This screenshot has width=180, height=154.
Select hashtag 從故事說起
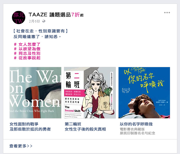(x=27, y=58)
